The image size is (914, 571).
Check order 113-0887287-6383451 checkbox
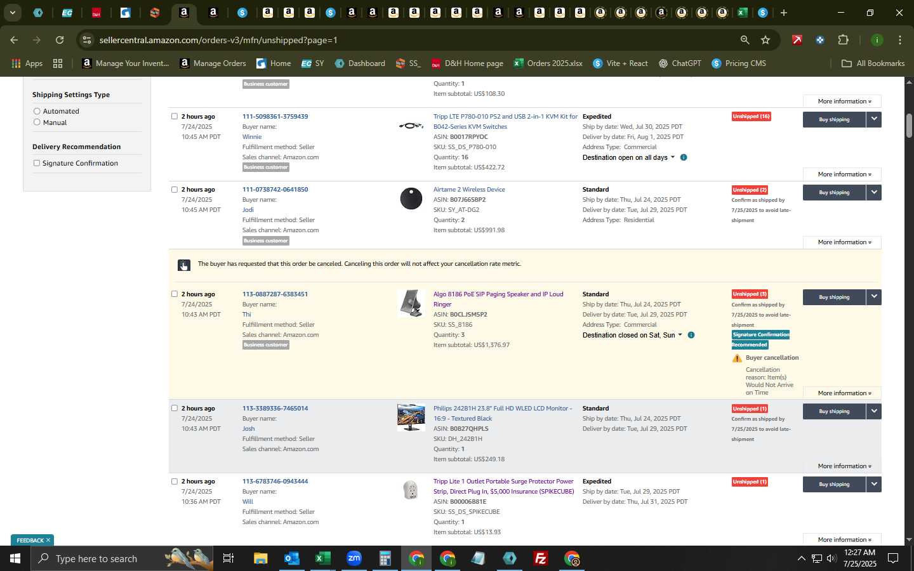(x=175, y=294)
